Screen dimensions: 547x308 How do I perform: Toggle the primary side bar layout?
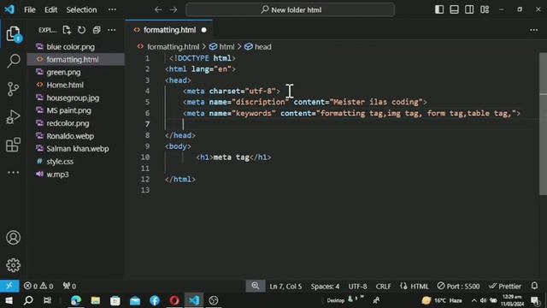[439, 9]
